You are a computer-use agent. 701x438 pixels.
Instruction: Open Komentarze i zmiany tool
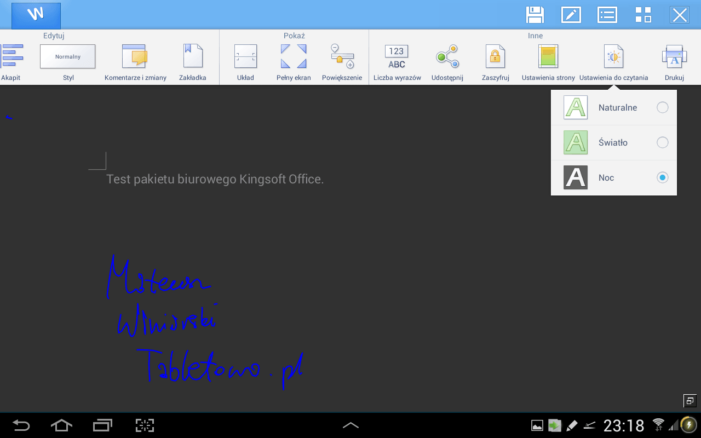pyautogui.click(x=135, y=62)
